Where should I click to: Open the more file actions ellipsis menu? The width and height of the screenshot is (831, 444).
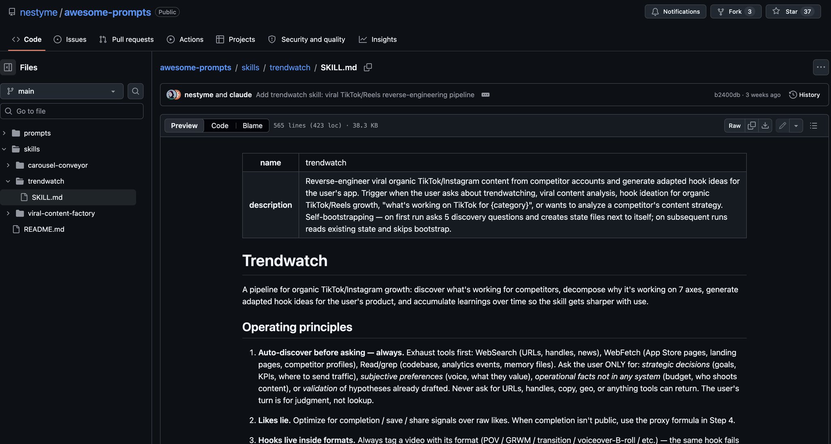click(821, 67)
